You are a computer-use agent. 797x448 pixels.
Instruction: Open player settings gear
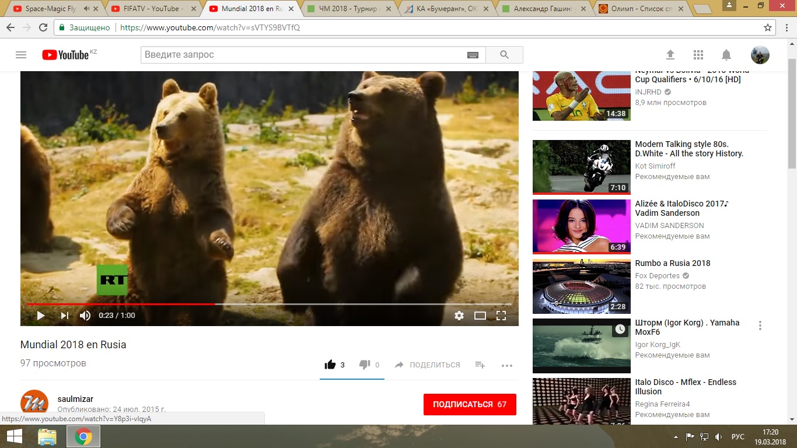459,316
